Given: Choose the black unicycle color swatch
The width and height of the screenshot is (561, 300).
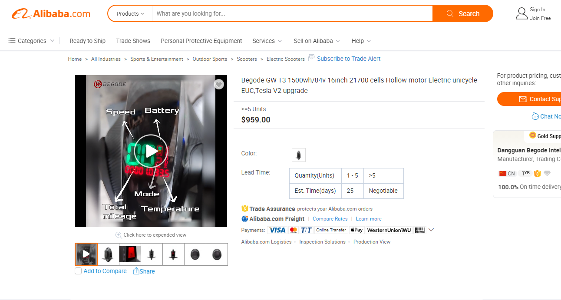Looking at the screenshot, I should [299, 155].
